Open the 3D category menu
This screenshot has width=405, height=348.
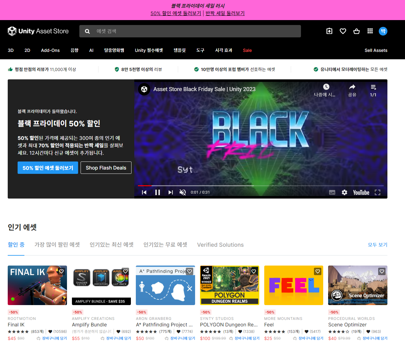pyautogui.click(x=11, y=50)
